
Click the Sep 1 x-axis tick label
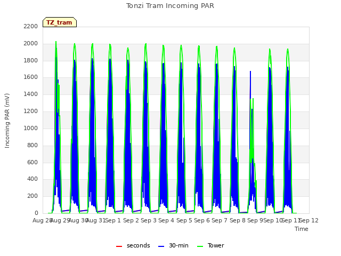[113, 220]
